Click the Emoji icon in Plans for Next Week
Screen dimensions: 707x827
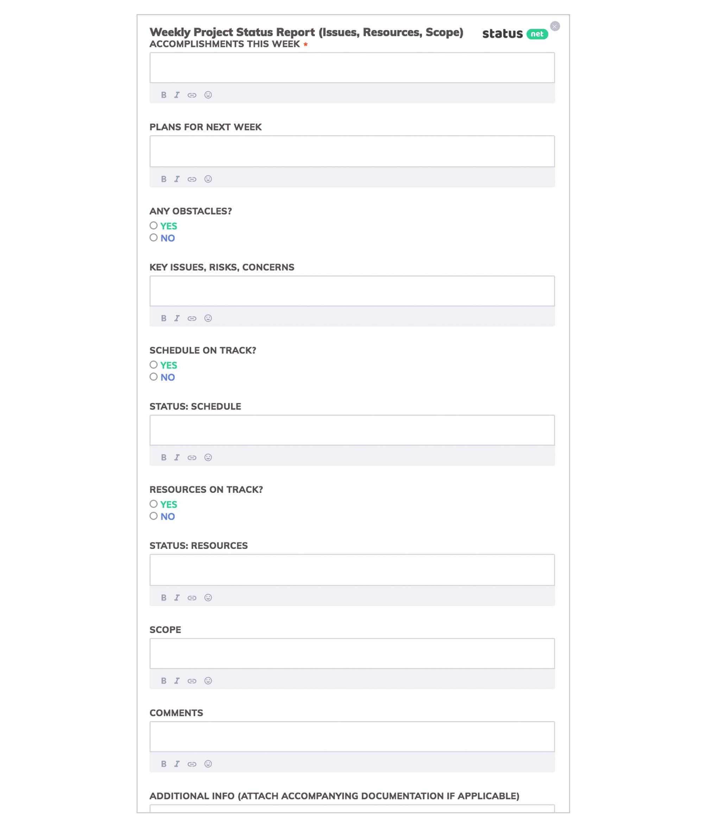click(208, 179)
